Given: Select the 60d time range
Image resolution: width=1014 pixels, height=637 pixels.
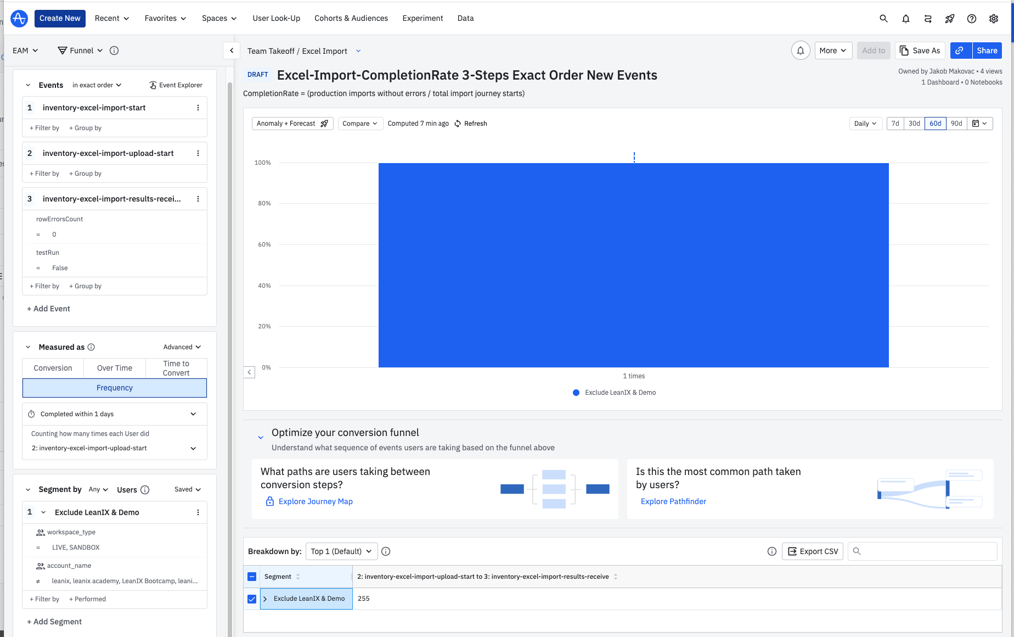Looking at the screenshot, I should pyautogui.click(x=936, y=124).
